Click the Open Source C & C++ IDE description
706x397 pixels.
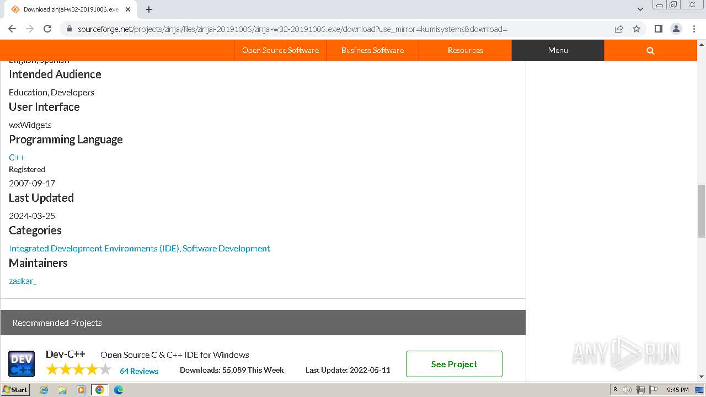tap(175, 355)
